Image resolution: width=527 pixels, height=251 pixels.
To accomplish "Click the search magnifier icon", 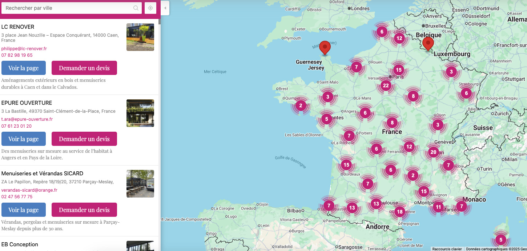I will click(136, 8).
